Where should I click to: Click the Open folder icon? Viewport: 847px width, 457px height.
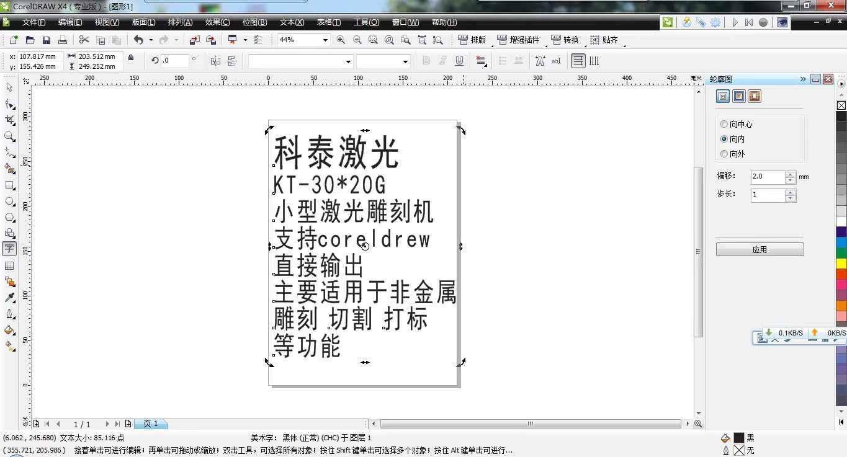[x=30, y=40]
